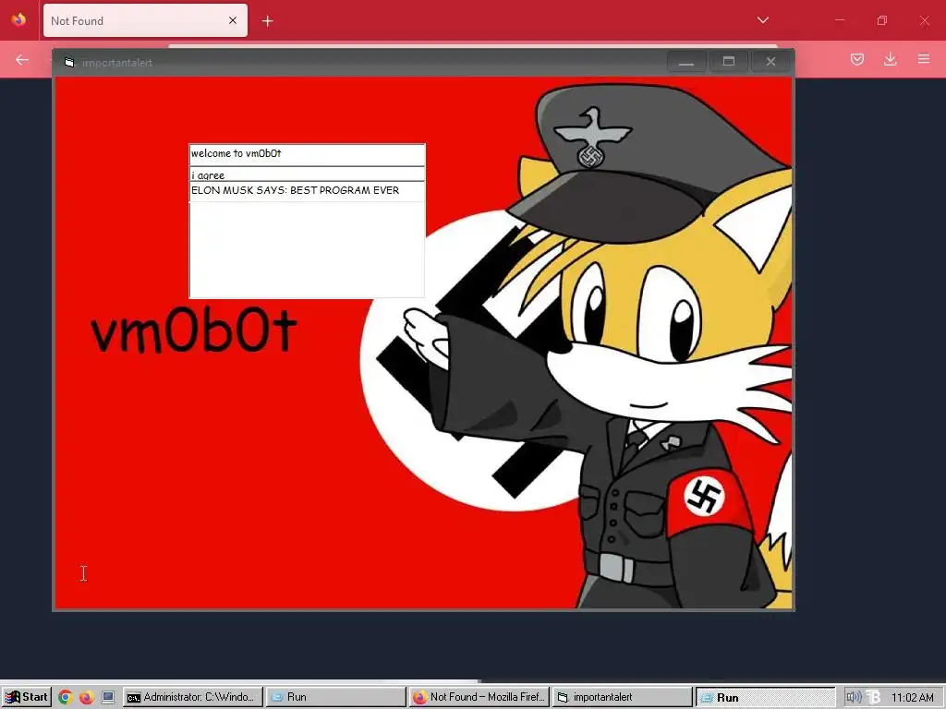Close the importantalert window
The image size is (946, 709).
point(770,62)
